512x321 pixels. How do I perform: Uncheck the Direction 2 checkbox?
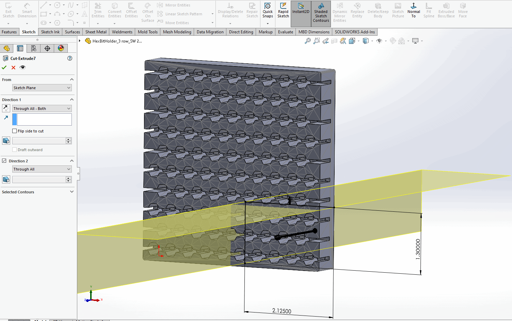coord(4,161)
